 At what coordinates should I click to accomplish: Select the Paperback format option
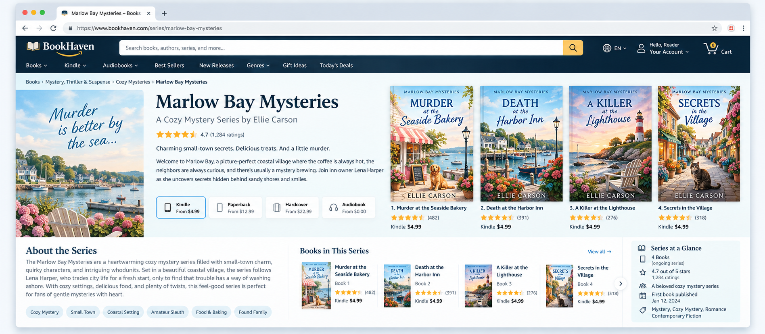[236, 207]
